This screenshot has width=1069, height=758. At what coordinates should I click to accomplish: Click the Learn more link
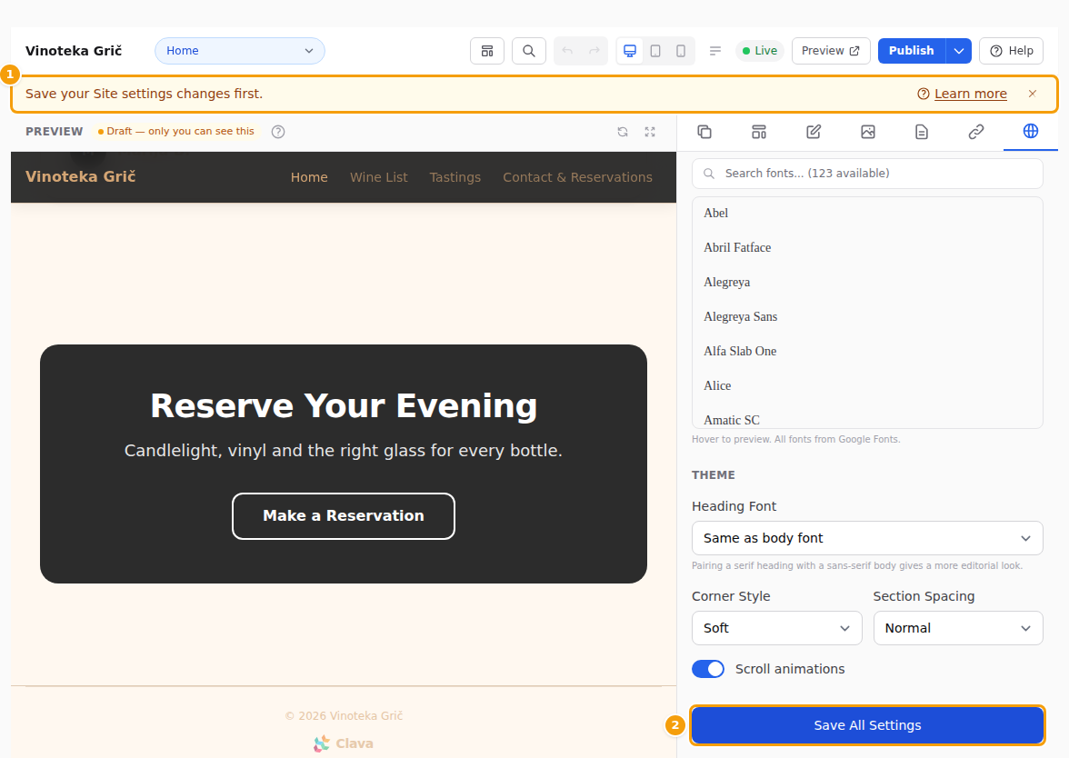pos(970,94)
